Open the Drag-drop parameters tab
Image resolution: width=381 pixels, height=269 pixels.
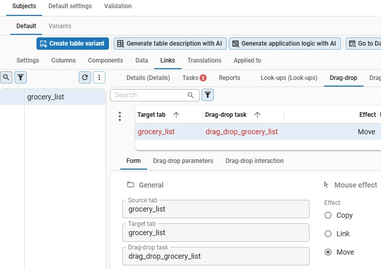click(x=183, y=161)
